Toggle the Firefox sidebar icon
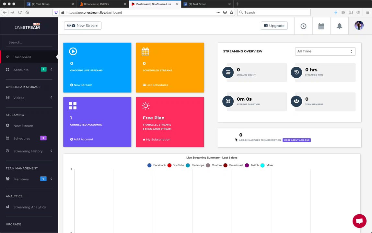This screenshot has width=372, height=233. click(x=351, y=12)
